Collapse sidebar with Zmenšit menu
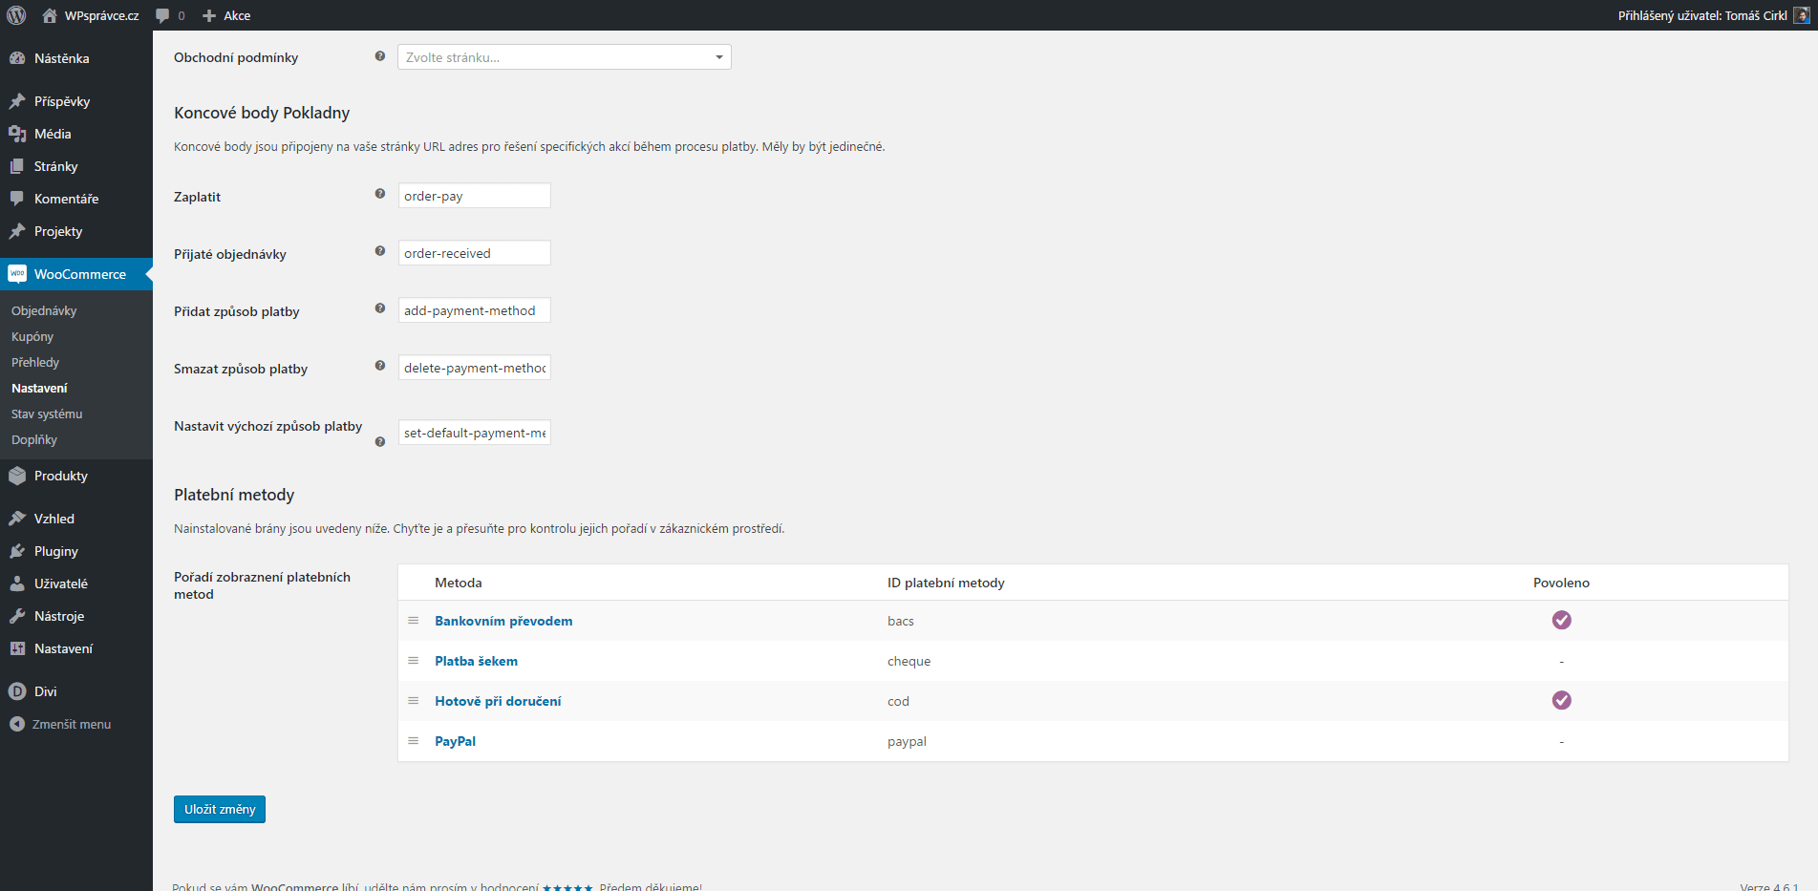 tap(60, 724)
